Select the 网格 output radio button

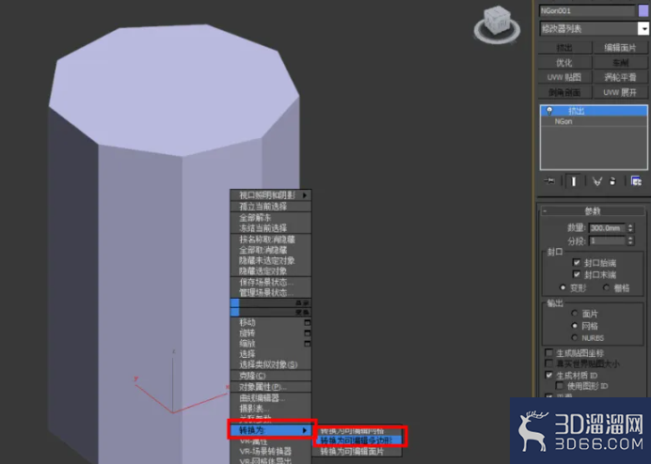click(575, 326)
